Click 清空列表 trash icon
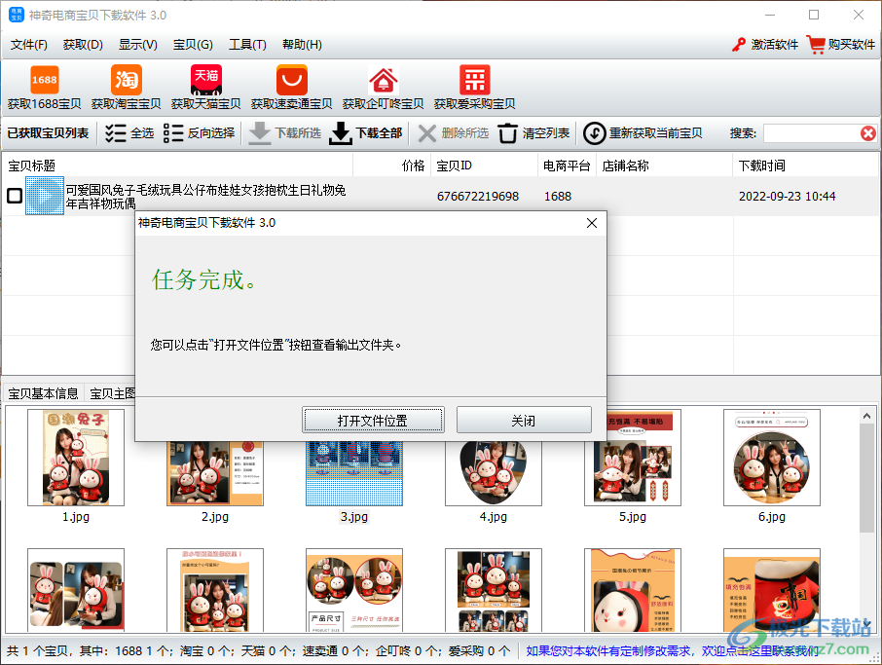The width and height of the screenshot is (882, 665). [x=507, y=133]
